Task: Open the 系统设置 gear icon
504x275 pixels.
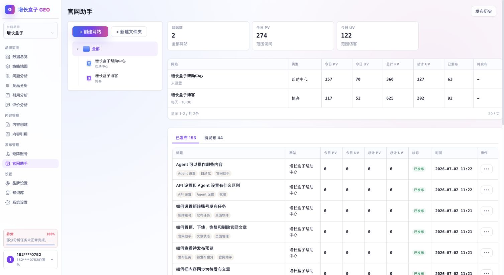Action: 8,203
